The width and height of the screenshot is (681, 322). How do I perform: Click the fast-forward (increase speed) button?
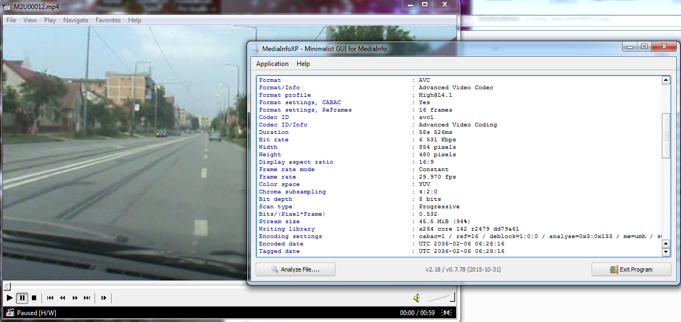coord(75,298)
